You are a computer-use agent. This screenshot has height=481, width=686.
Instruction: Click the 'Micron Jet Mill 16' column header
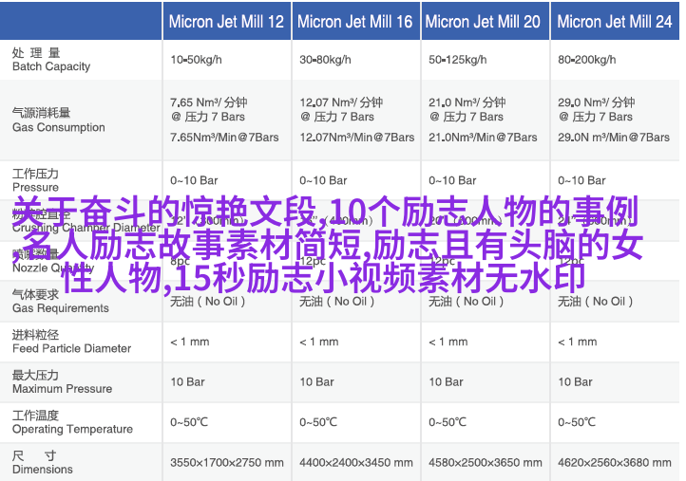(354, 22)
